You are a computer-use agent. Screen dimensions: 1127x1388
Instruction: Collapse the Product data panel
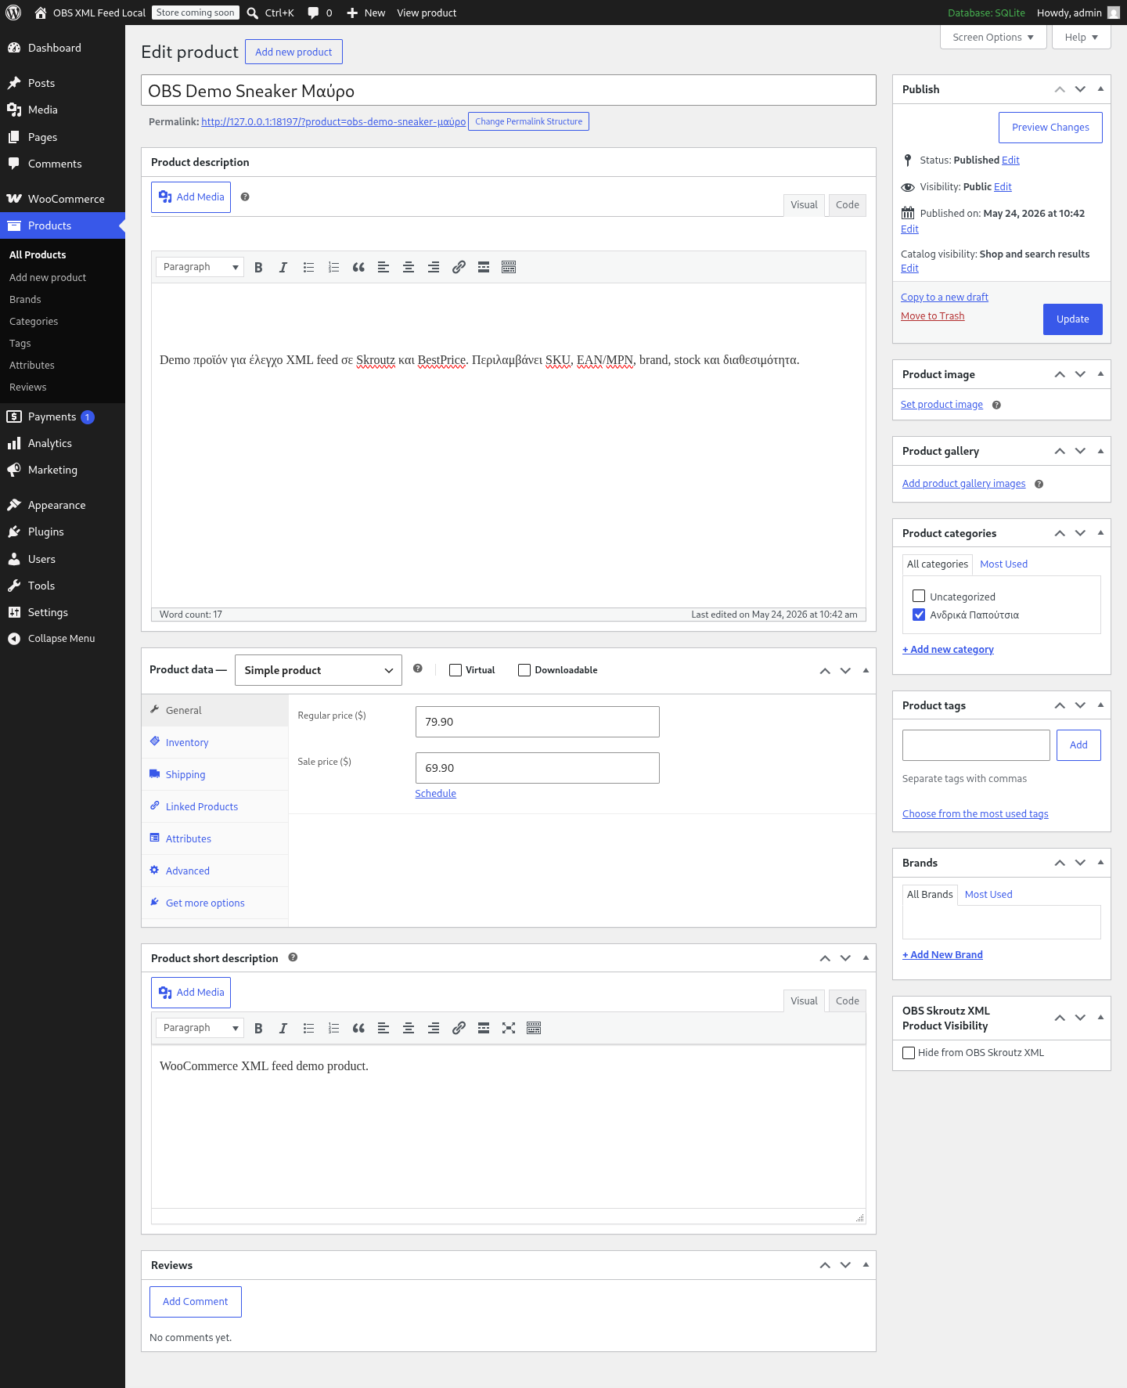tap(866, 671)
